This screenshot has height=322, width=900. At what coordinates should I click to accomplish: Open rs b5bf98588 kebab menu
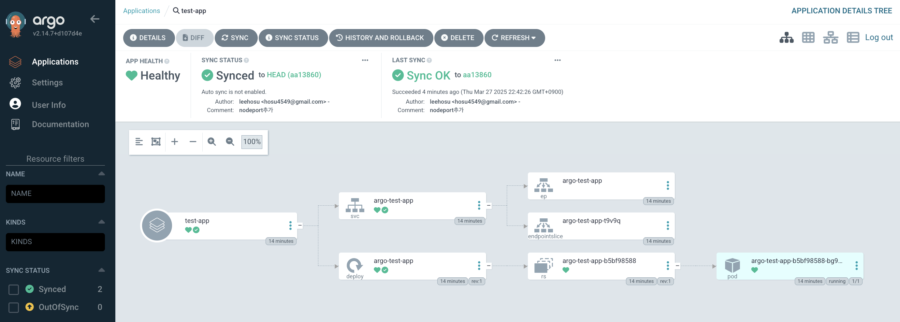coord(667,266)
